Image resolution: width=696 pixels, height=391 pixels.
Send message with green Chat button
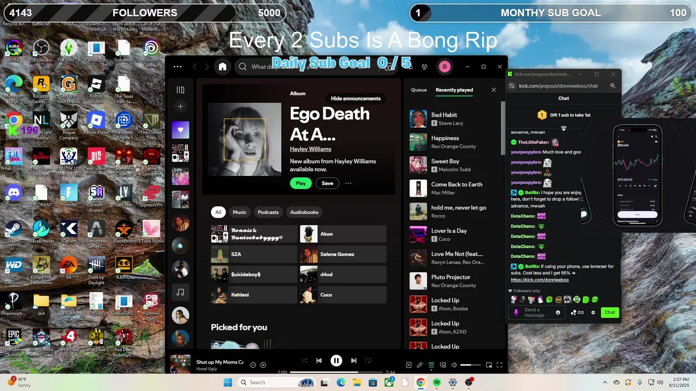(x=610, y=312)
